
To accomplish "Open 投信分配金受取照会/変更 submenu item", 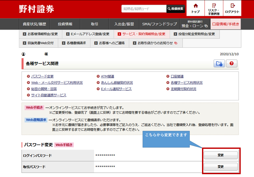I will point(195,34).
